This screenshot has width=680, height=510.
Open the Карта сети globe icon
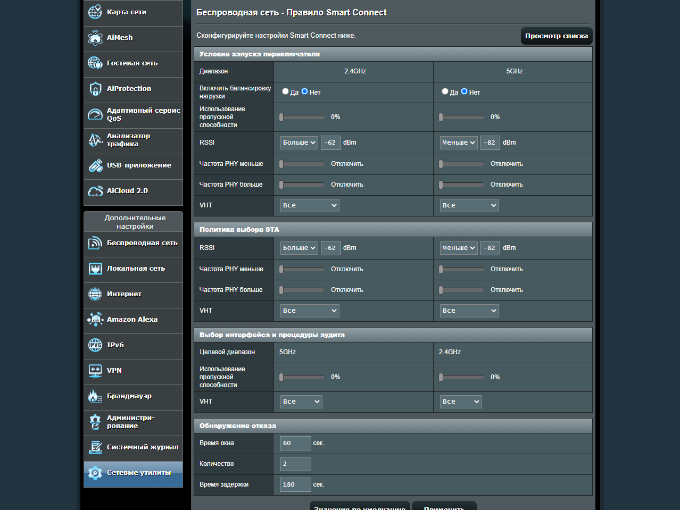95,12
